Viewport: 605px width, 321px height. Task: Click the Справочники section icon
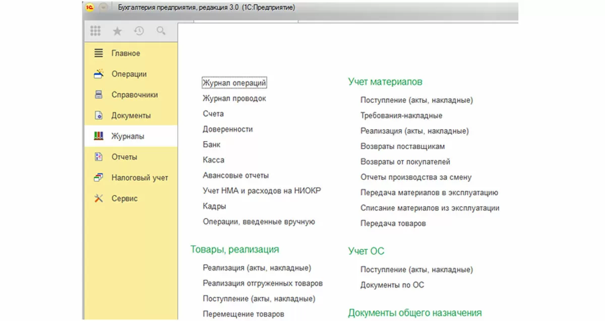99,95
